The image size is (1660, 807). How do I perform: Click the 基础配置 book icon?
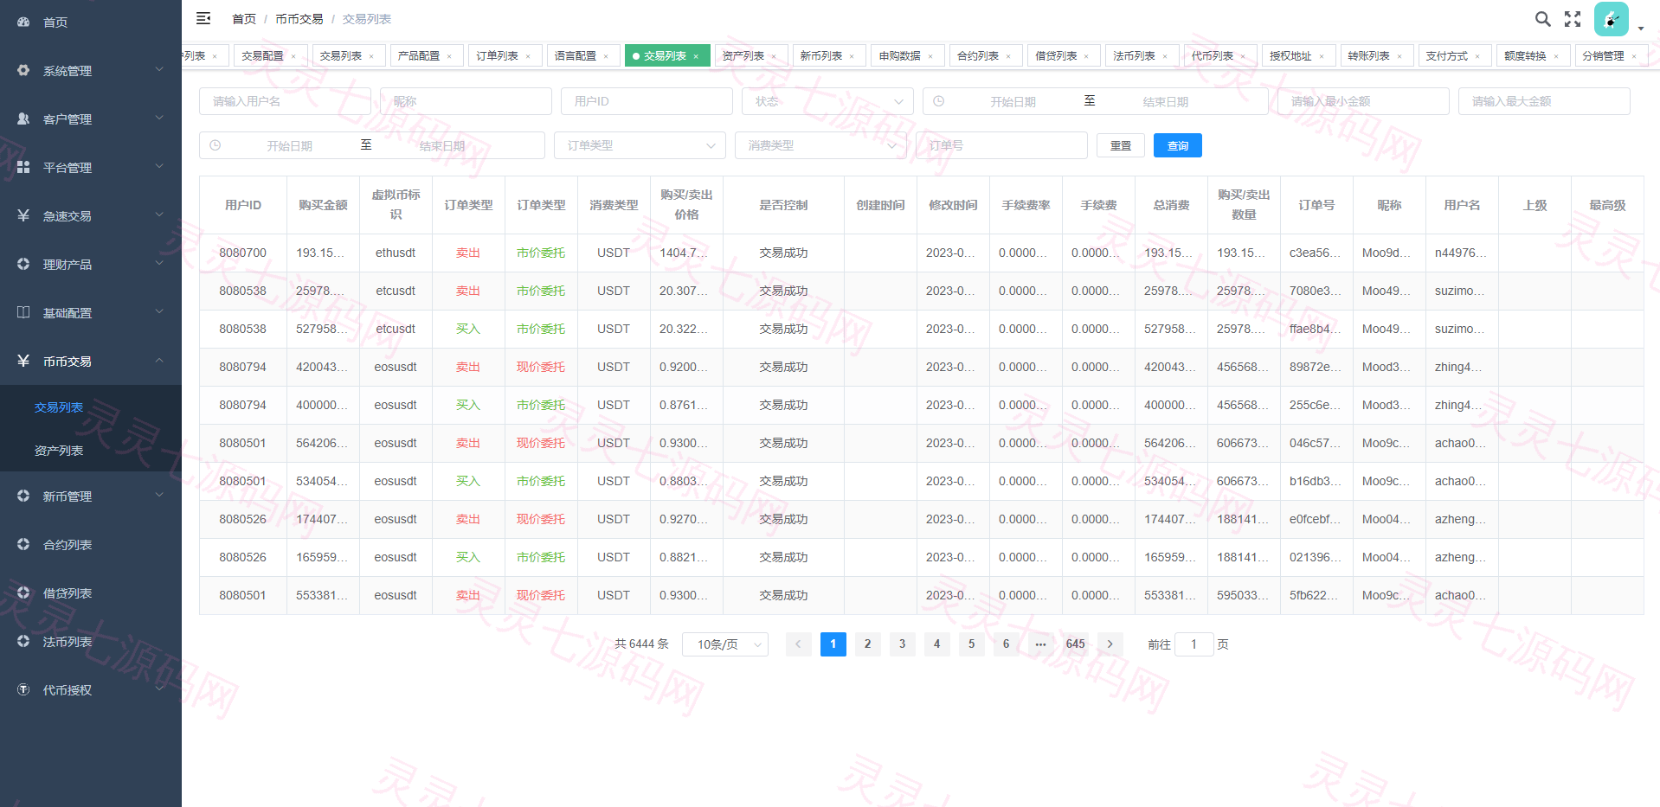[x=23, y=312]
